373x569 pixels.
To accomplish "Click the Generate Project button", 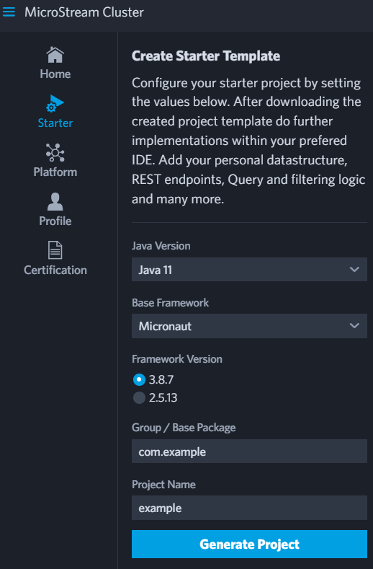I will tap(249, 544).
